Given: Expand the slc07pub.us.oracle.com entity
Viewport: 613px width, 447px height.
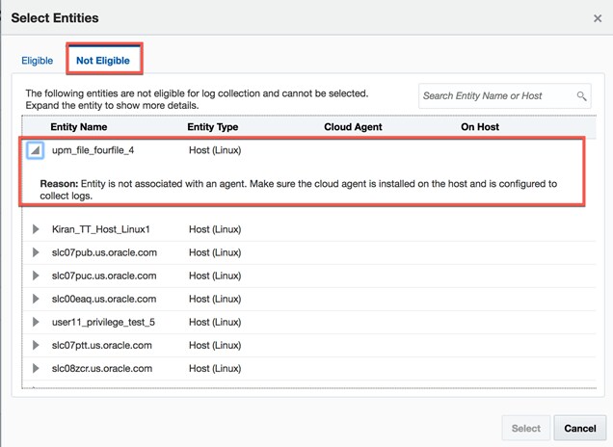Looking at the screenshot, I should pyautogui.click(x=36, y=252).
